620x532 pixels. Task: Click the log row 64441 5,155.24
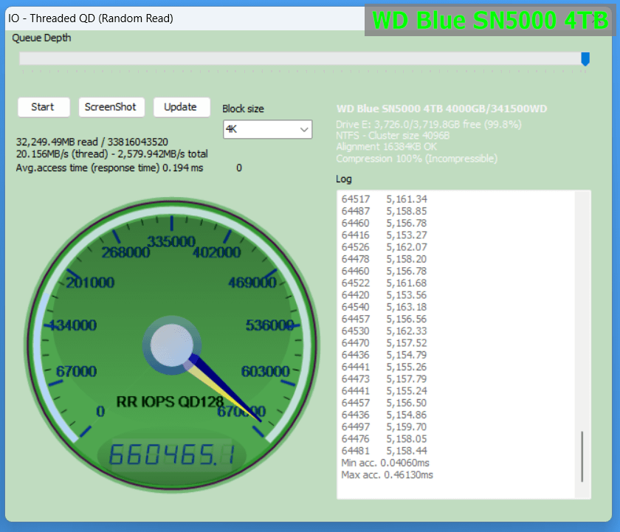point(384,391)
